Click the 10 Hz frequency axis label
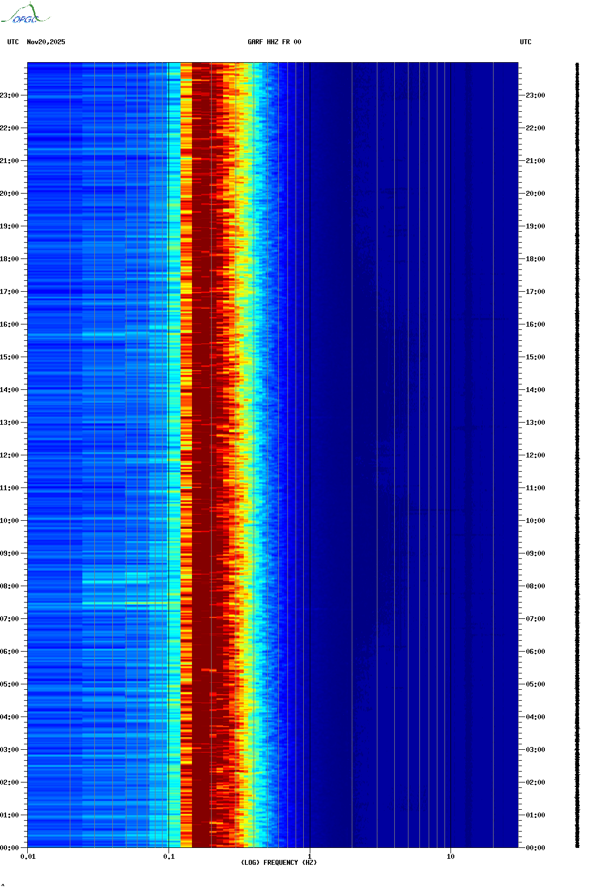Screen dimensions: 601x891 coord(450,857)
